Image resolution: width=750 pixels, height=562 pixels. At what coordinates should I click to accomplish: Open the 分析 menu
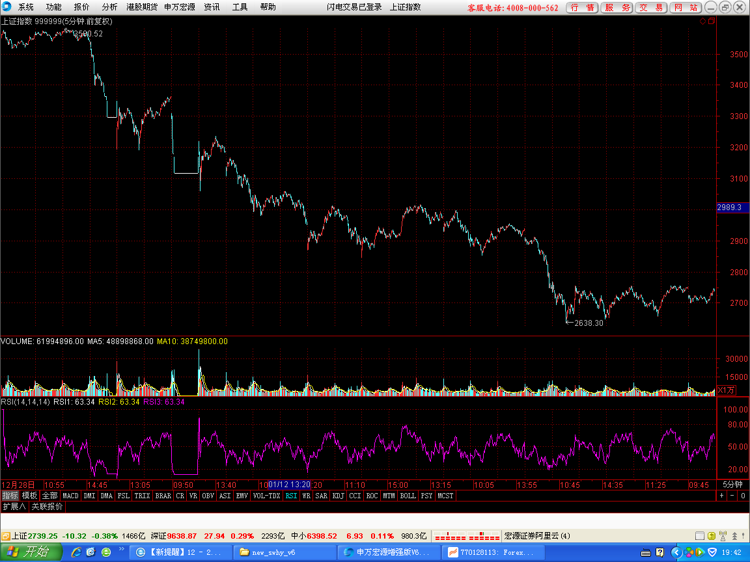click(x=109, y=7)
